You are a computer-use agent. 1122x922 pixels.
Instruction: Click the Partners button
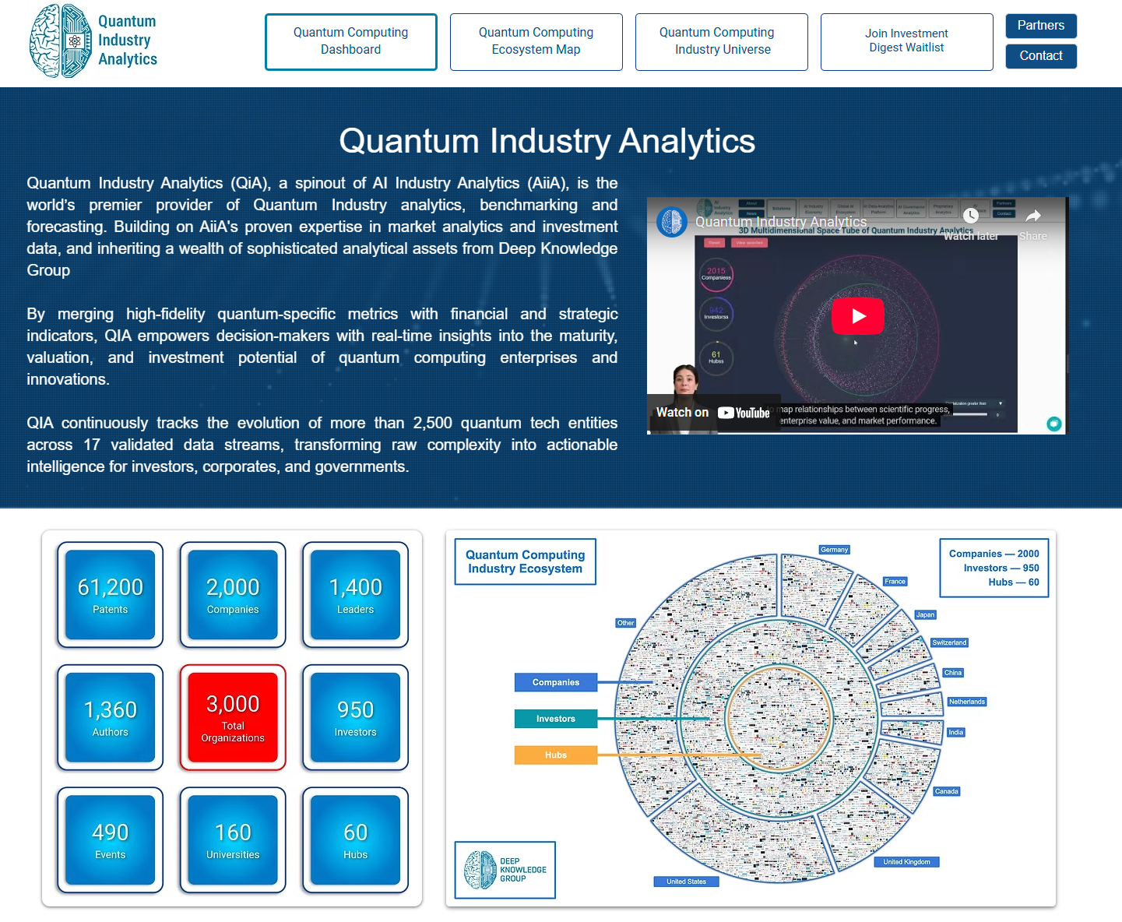coord(1040,26)
